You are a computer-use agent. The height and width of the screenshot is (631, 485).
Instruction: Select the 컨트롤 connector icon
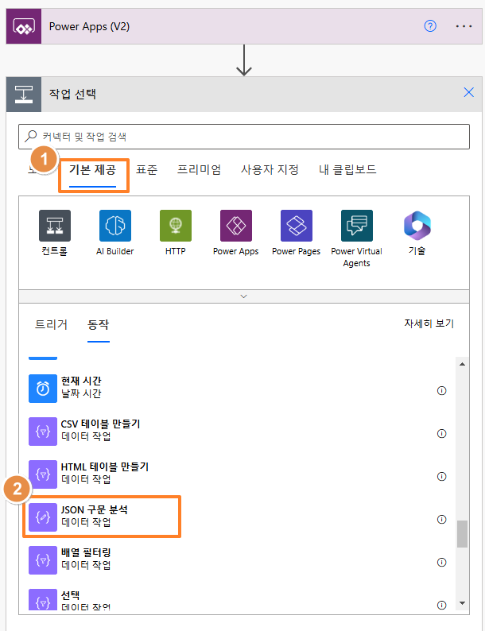pos(55,226)
